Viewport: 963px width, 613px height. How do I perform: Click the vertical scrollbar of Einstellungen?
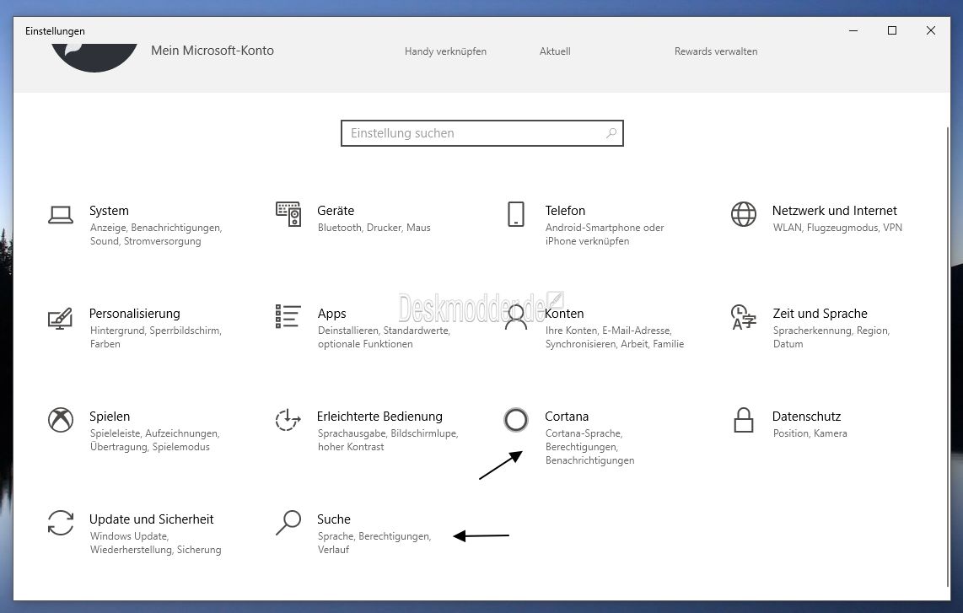pyautogui.click(x=948, y=357)
